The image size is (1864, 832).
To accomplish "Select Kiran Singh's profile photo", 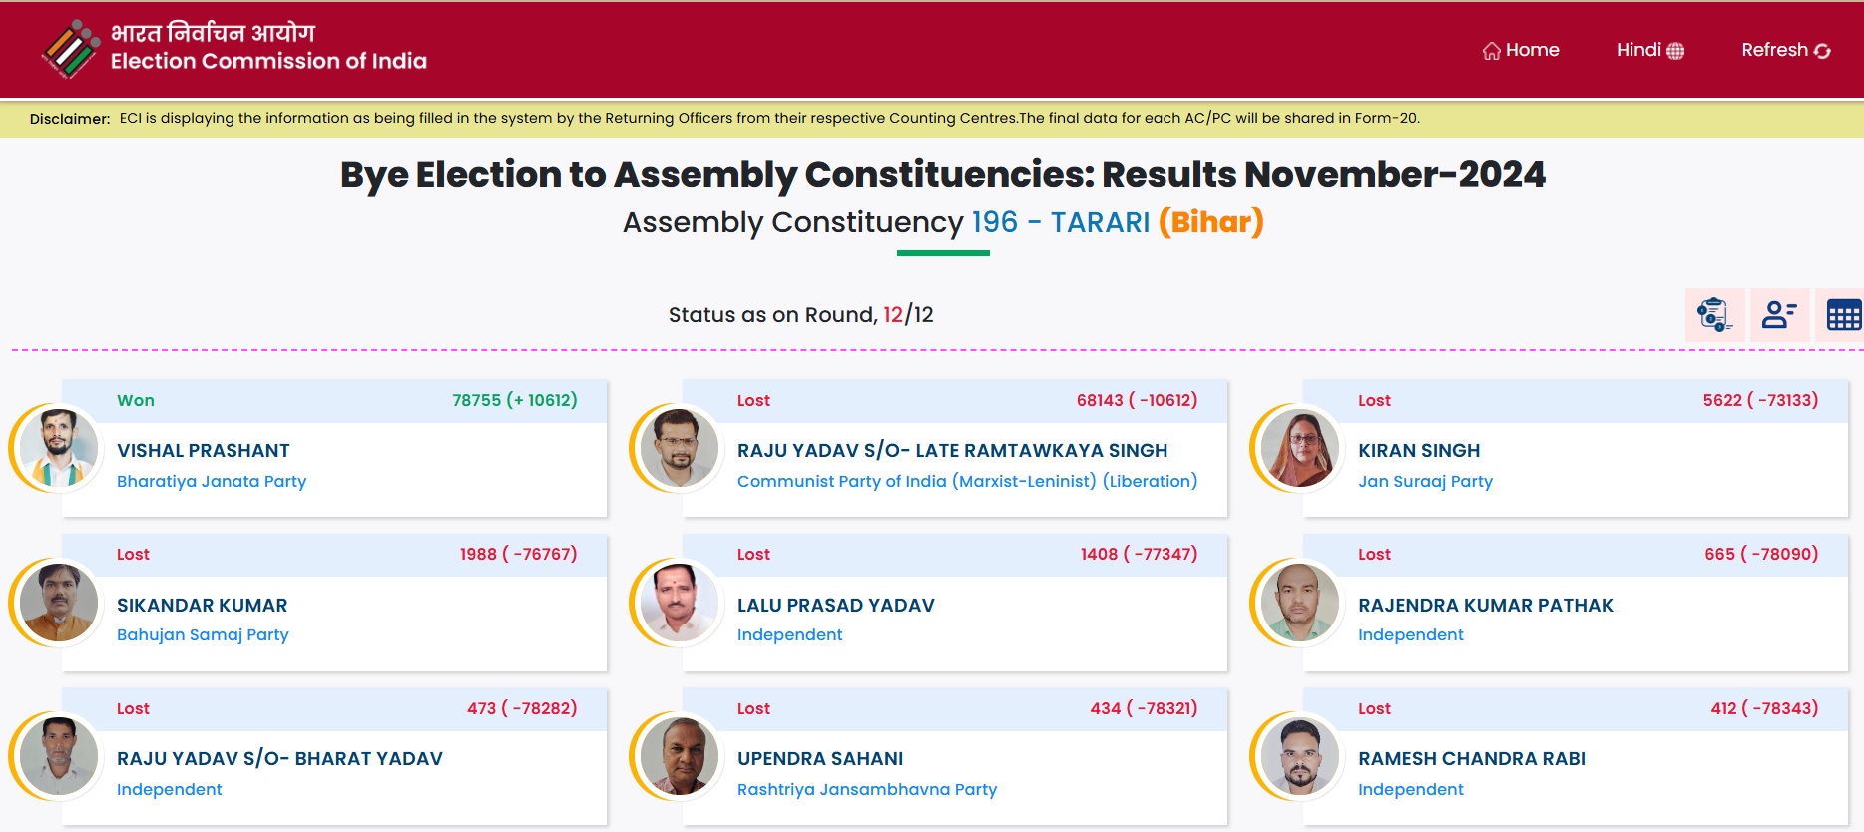I will 1299,448.
